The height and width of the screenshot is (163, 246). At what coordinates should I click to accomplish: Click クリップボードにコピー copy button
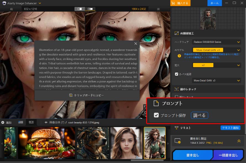[x=87, y=95]
